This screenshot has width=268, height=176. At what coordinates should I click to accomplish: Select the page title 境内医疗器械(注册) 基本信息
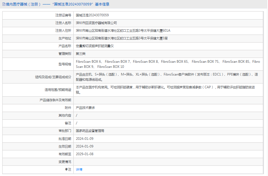[x=57, y=4]
